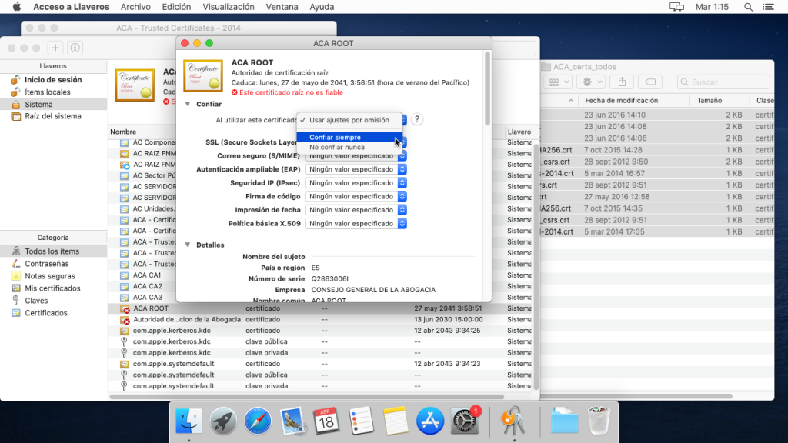This screenshot has height=443, width=788.
Task: Choose 'Confiar siempre' from the trust dropdown
Action: click(x=349, y=137)
